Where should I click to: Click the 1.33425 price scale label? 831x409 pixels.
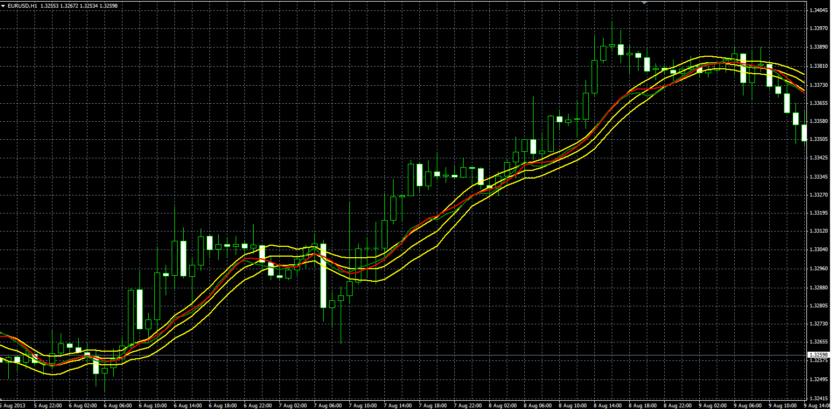(x=818, y=158)
